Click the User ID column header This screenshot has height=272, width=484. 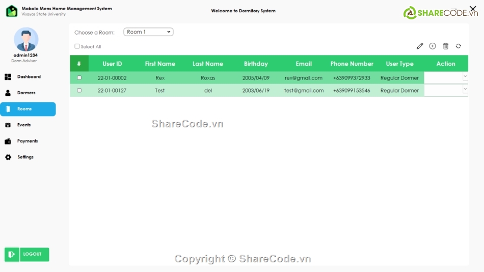coord(112,64)
